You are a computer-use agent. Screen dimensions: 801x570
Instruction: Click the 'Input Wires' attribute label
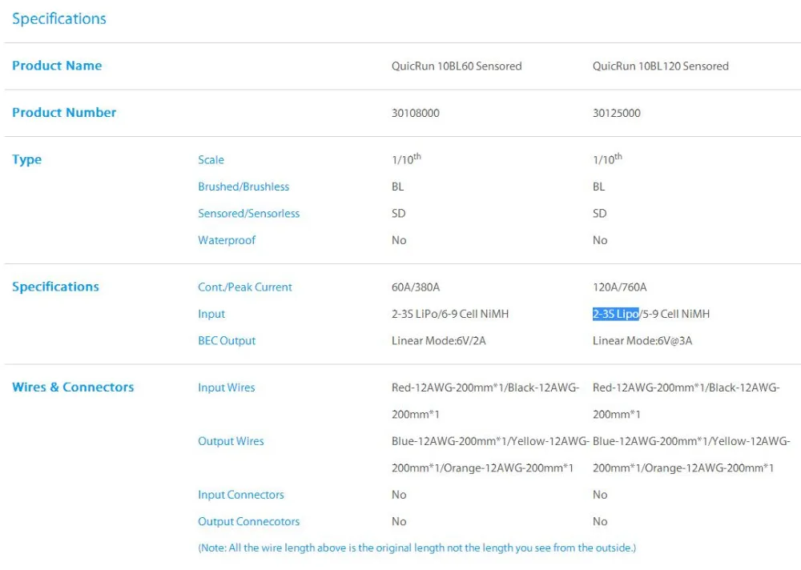tap(227, 387)
